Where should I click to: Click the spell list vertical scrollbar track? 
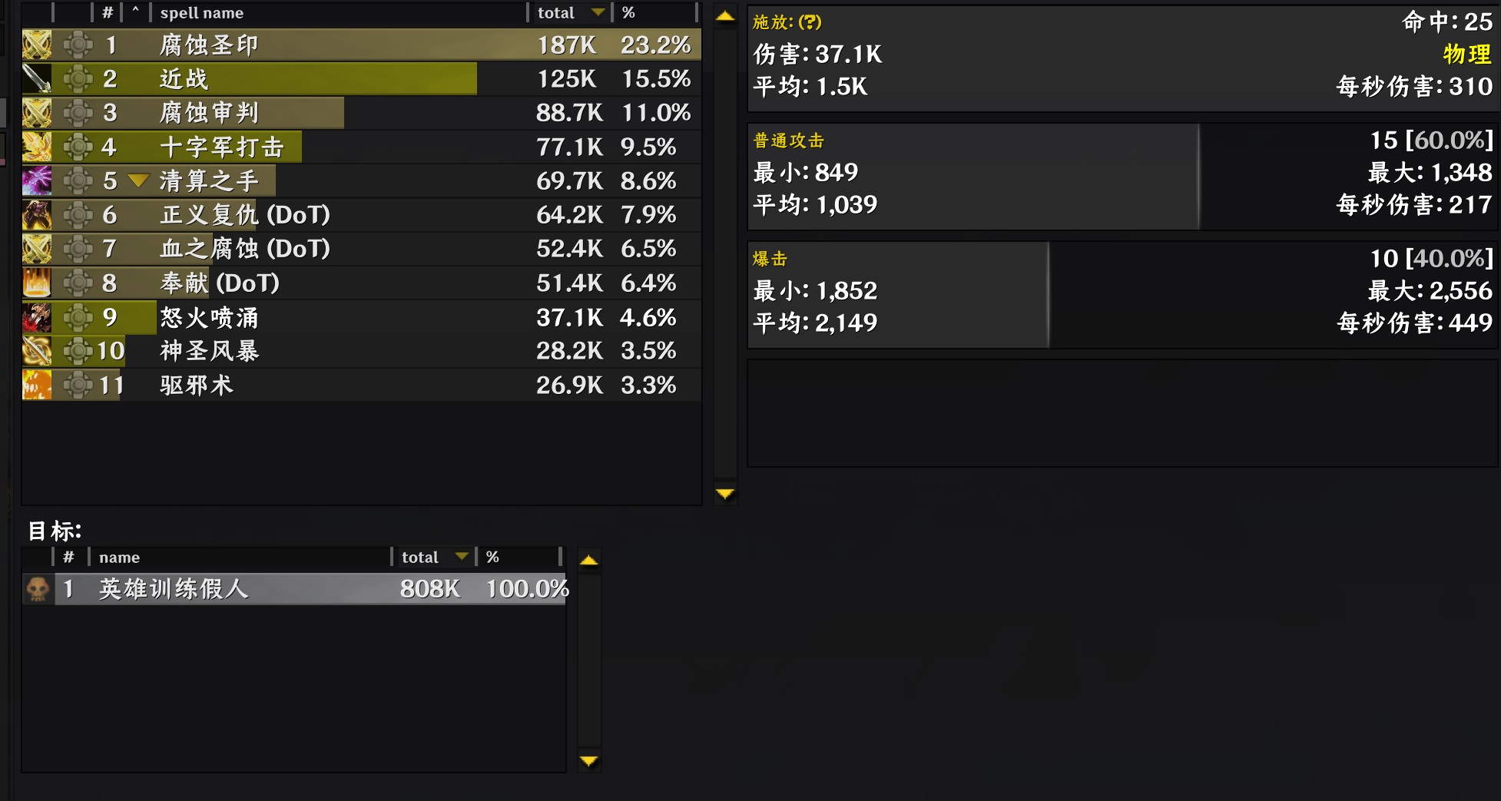tap(725, 253)
